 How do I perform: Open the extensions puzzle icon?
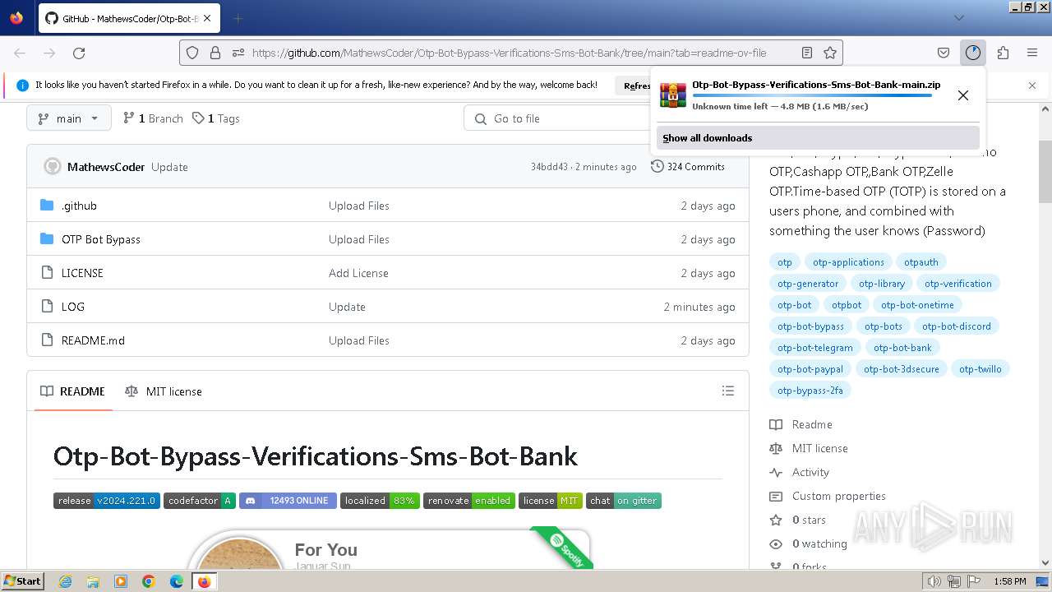point(1003,53)
